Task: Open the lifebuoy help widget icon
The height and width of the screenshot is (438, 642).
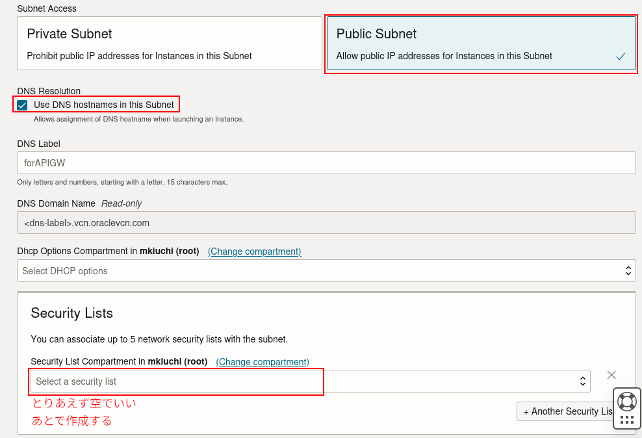Action: (627, 402)
